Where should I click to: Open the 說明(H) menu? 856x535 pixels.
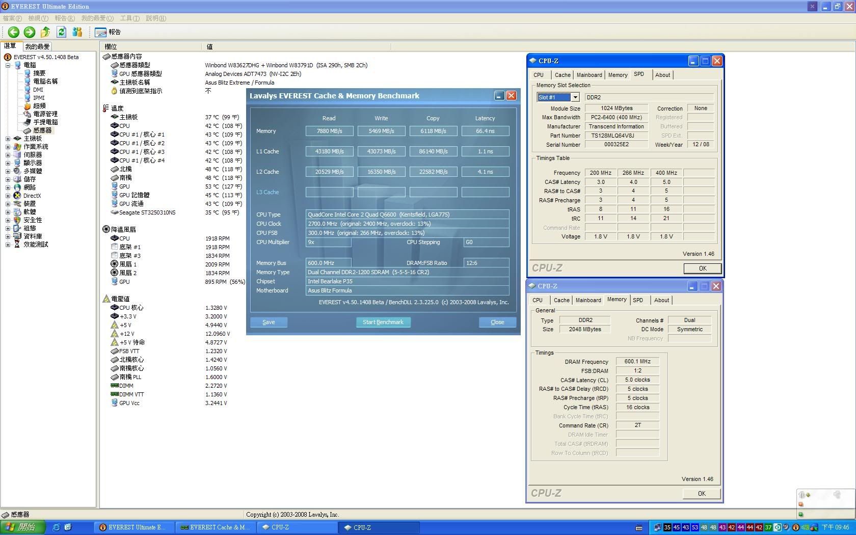156,18
